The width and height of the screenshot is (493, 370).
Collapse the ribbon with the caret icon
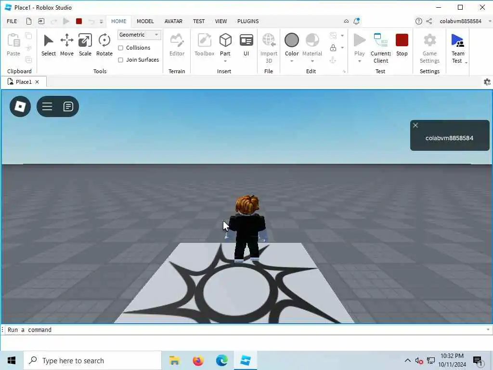(346, 21)
